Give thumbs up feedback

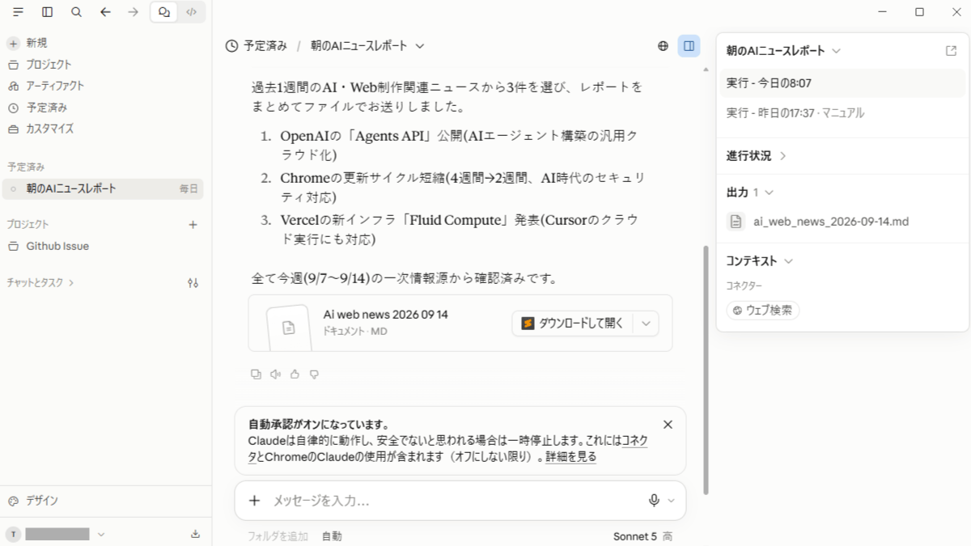pyautogui.click(x=295, y=374)
